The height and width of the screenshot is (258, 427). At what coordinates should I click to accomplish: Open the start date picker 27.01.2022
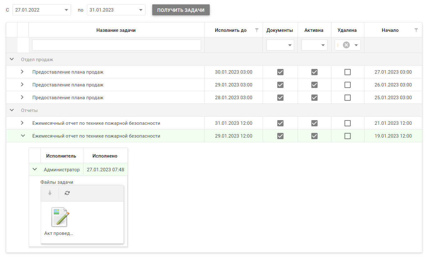point(66,10)
